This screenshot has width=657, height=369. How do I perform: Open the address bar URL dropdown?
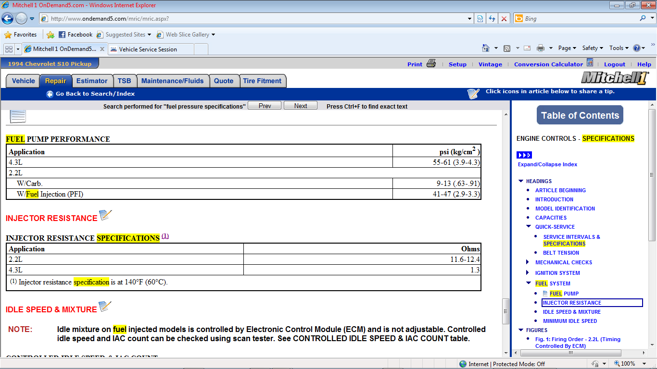click(x=470, y=19)
